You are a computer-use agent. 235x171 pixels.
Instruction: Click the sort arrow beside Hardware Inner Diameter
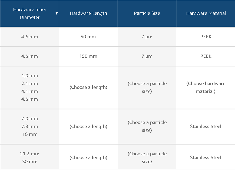pos(57,13)
